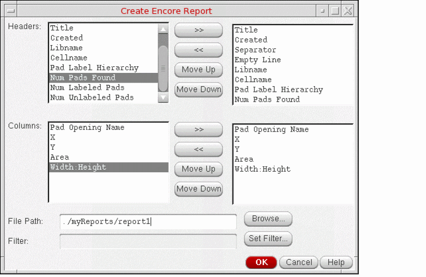
Task: Select Libname in available Headers list
Action: [x=104, y=48]
